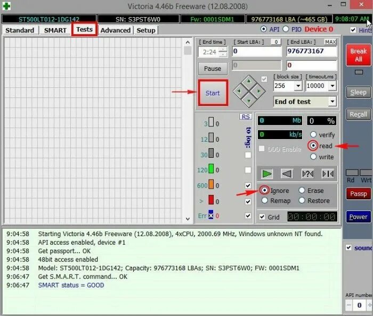Toggle the 120 ms to-log checkbox
The image size is (373, 316).
pos(248,170)
